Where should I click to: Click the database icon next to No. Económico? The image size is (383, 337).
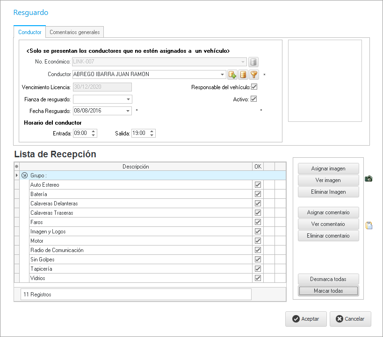(x=253, y=62)
